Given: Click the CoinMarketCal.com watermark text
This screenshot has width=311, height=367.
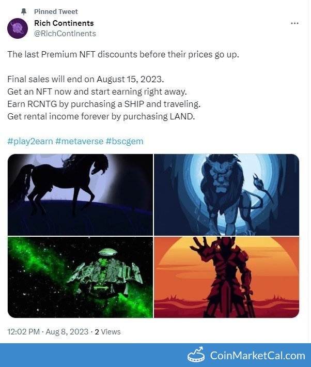Looking at the screenshot, I should (258, 355).
